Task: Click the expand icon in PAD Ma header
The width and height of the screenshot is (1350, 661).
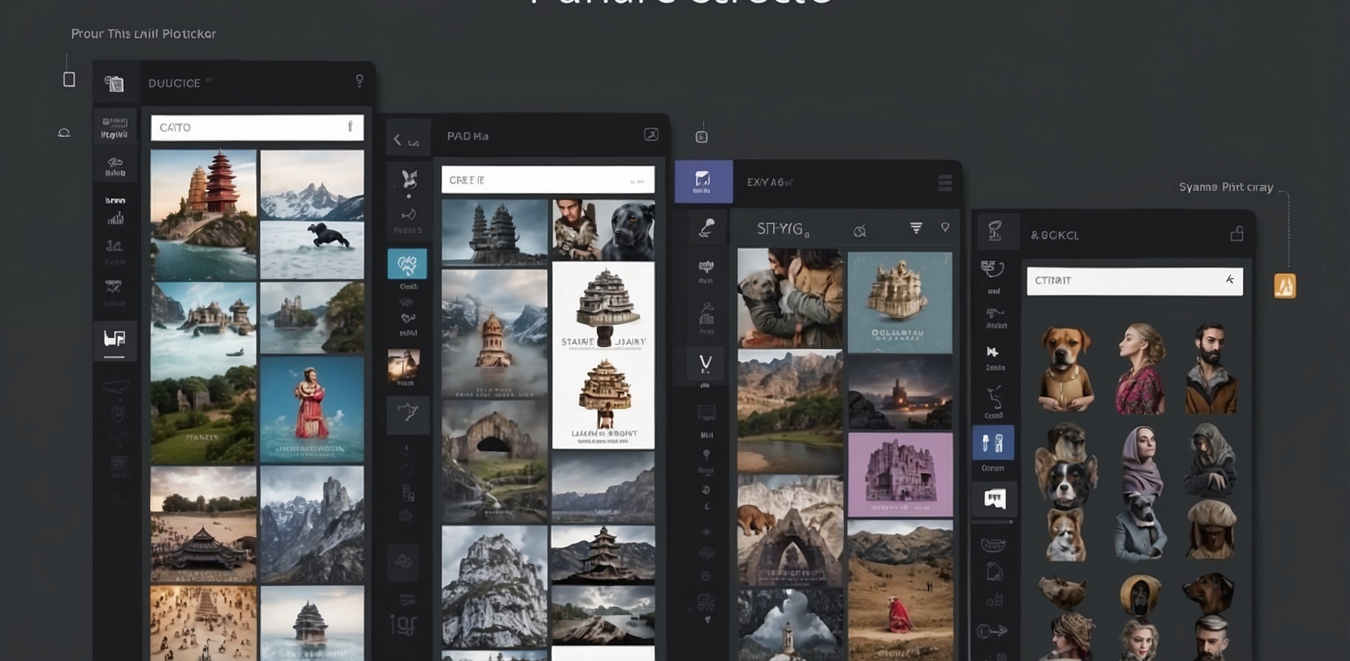Action: click(651, 134)
